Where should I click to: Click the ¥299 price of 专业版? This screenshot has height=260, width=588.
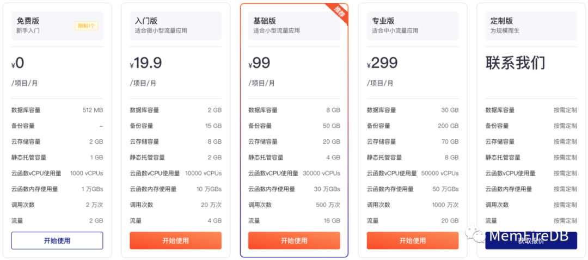(382, 63)
